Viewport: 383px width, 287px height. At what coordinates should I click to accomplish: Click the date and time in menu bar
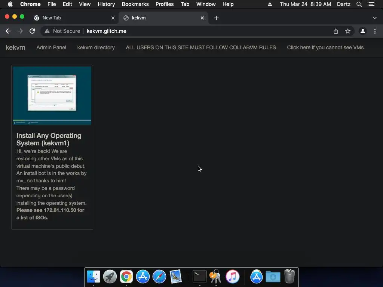[x=305, y=4]
